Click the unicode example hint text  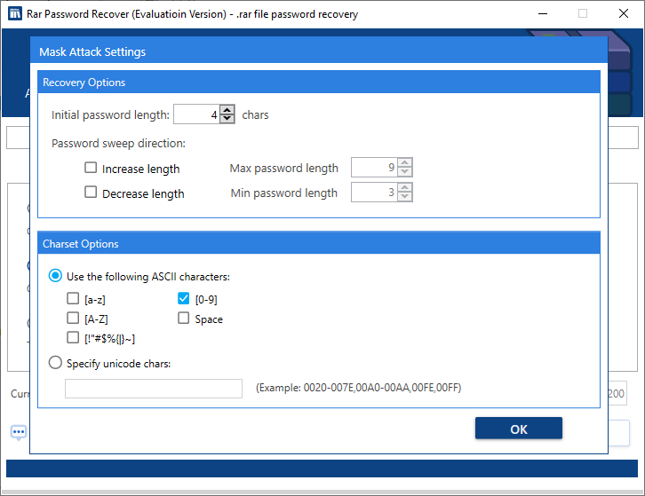click(x=358, y=388)
